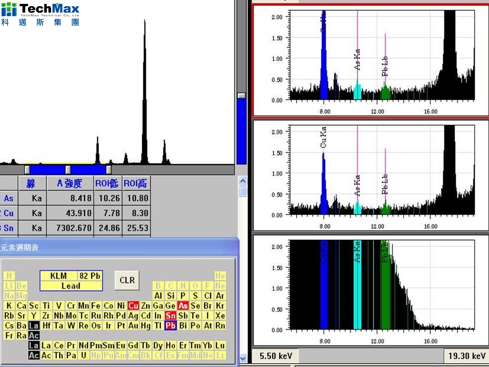Select the middle spectrum panel
Image resolution: width=489 pixels, height=367 pixels.
point(371,175)
